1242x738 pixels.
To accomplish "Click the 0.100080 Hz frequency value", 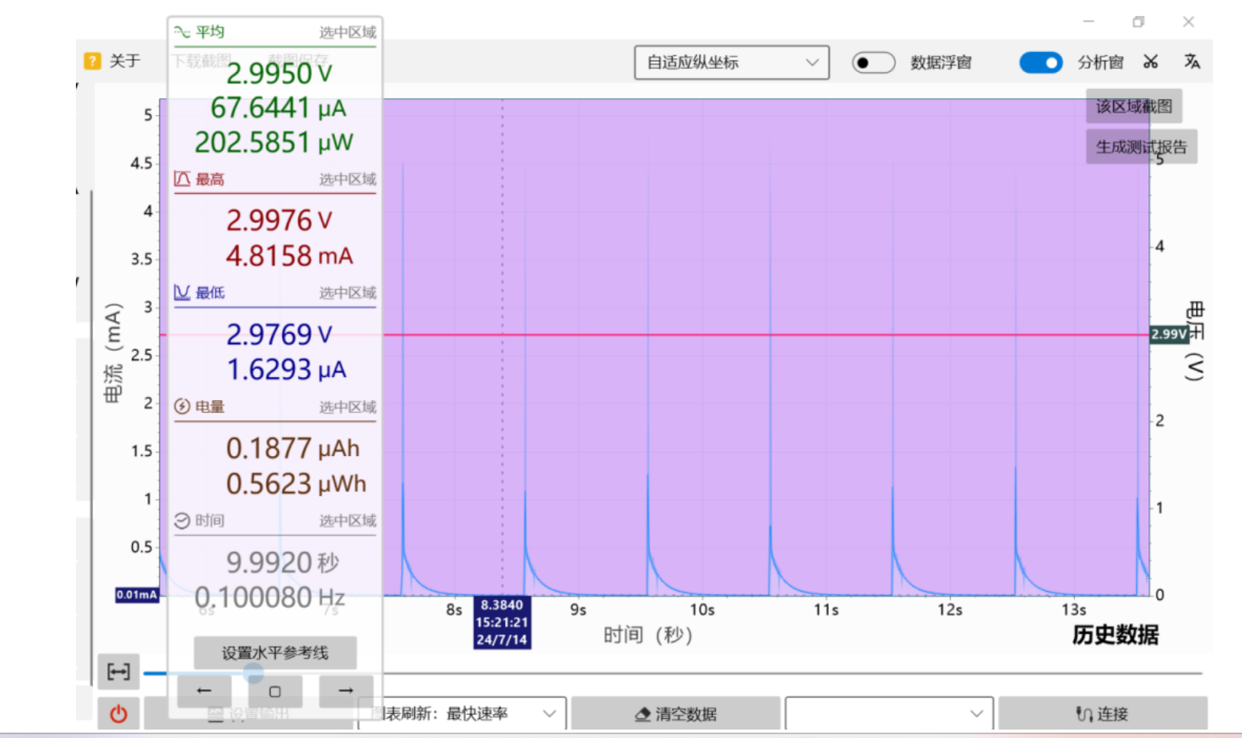I will point(269,598).
